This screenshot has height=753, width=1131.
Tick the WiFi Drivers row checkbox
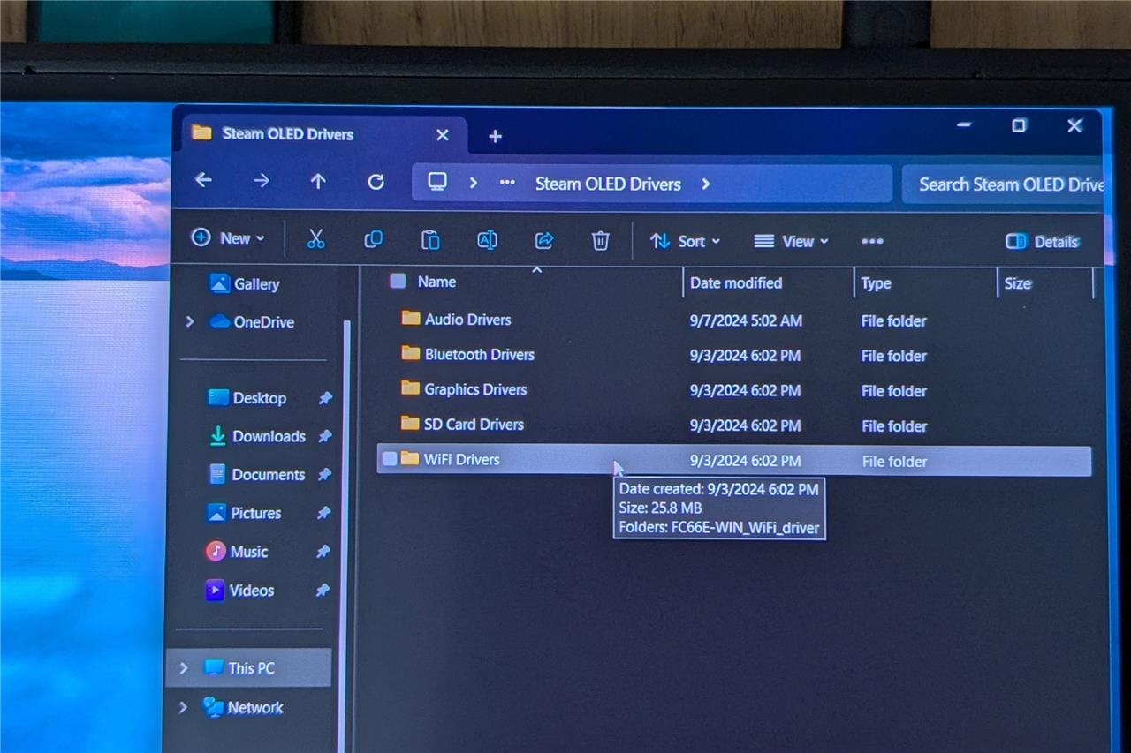click(x=390, y=459)
